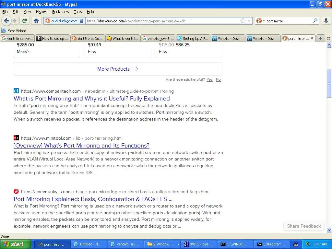Open the Tools menu
Viewport: 332px width, 249px height.
coord(78,12)
